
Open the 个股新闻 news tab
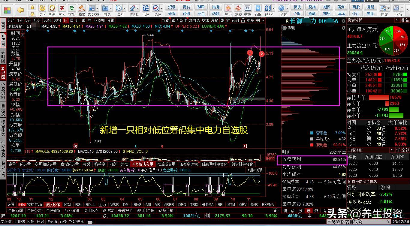click(15, 210)
